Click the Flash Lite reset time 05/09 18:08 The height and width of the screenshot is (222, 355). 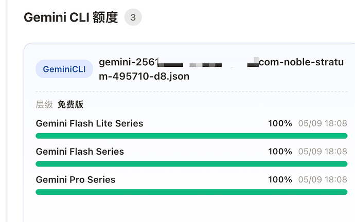pyautogui.click(x=323, y=123)
